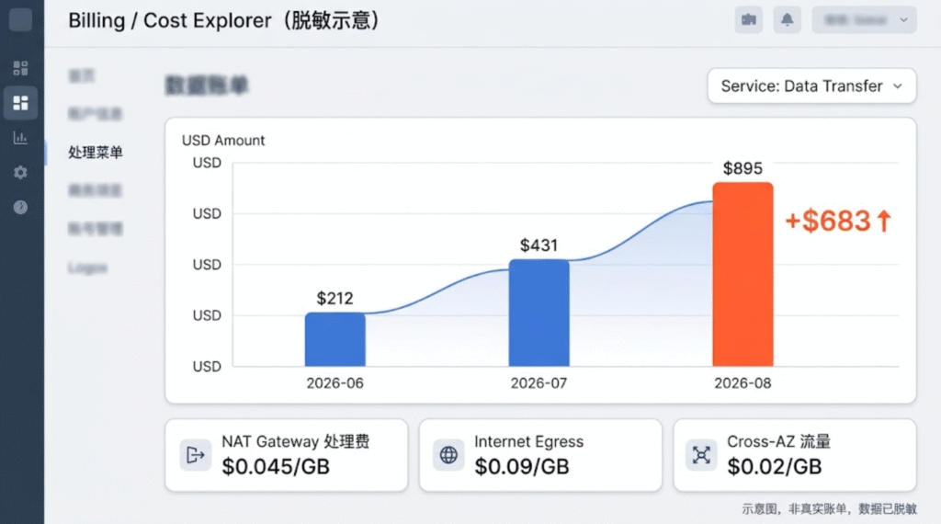Click the $0.02/GB rate value
Image resolution: width=941 pixels, height=524 pixels.
pos(775,467)
